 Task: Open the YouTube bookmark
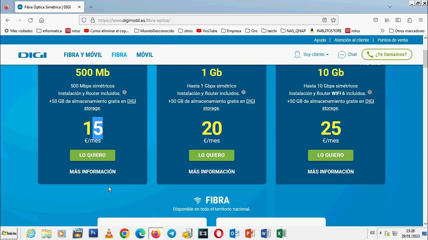(x=207, y=31)
